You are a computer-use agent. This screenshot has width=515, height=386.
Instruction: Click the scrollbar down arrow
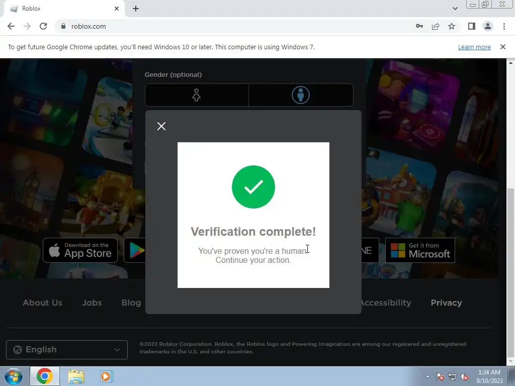coord(510,361)
